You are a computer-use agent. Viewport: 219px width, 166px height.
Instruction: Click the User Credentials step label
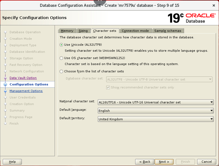(23, 97)
